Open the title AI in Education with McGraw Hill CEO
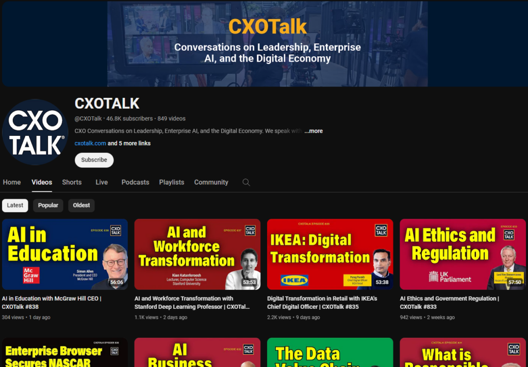528x367 pixels. [x=52, y=303]
